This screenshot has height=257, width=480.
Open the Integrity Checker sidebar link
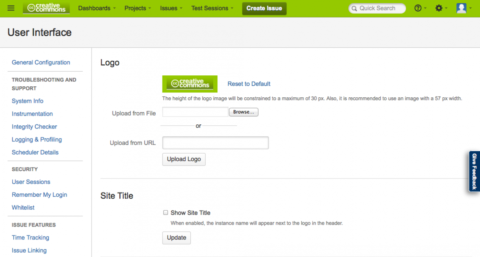coord(34,127)
